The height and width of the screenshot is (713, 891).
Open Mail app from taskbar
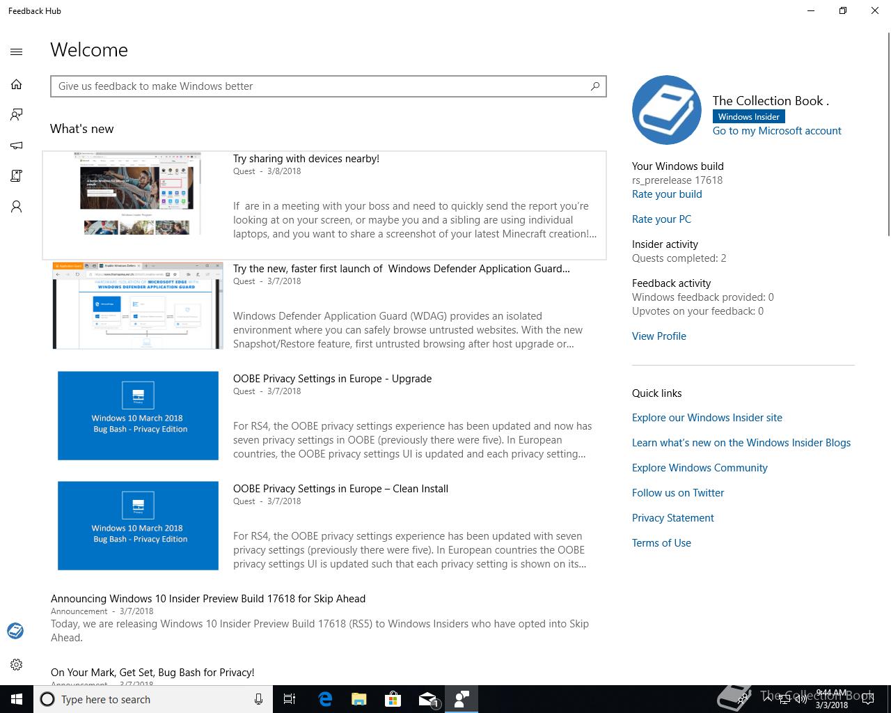pyautogui.click(x=427, y=699)
